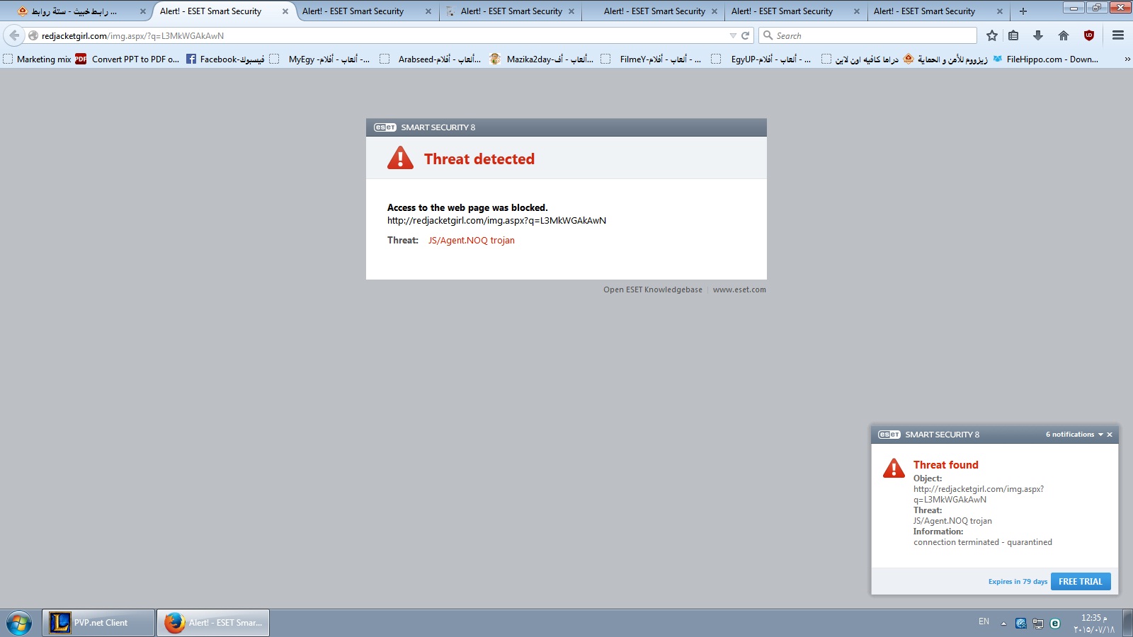Click the warning triangle in the Threat found popup

(x=894, y=468)
